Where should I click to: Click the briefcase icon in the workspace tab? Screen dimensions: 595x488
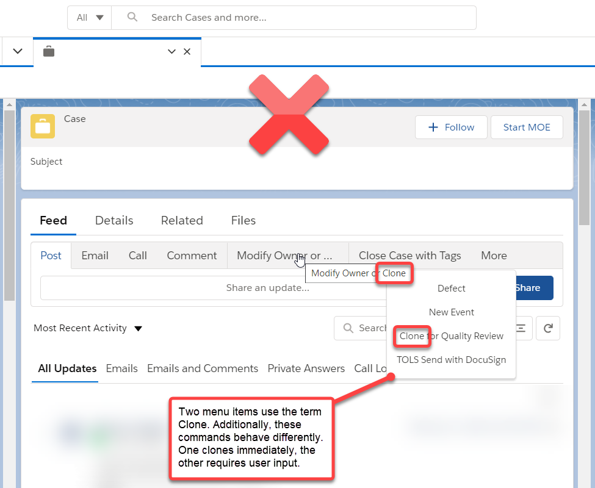(x=49, y=52)
